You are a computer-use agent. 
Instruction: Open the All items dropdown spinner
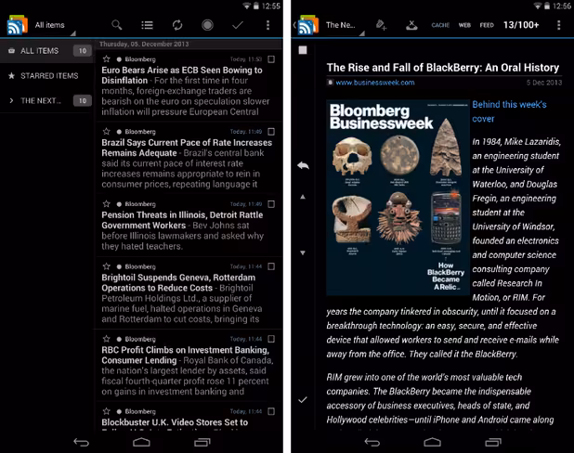click(55, 25)
